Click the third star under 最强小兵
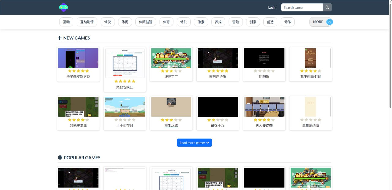392x190 pixels. (217, 120)
